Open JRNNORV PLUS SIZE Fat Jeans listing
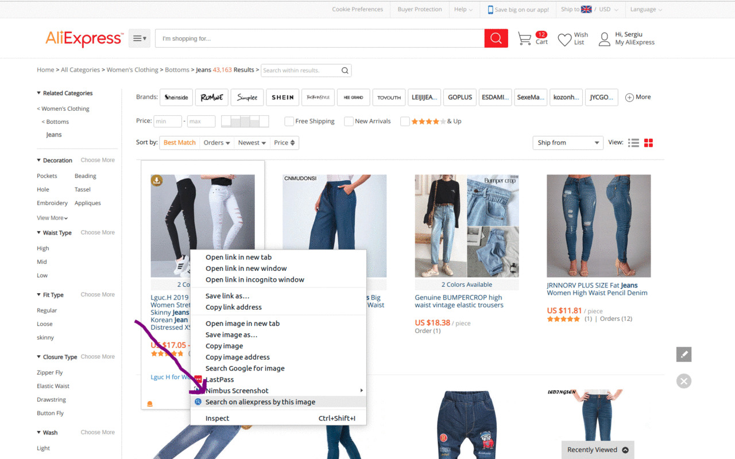The width and height of the screenshot is (735, 459). pos(597,289)
